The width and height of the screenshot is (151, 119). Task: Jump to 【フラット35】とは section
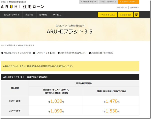pos(45,53)
